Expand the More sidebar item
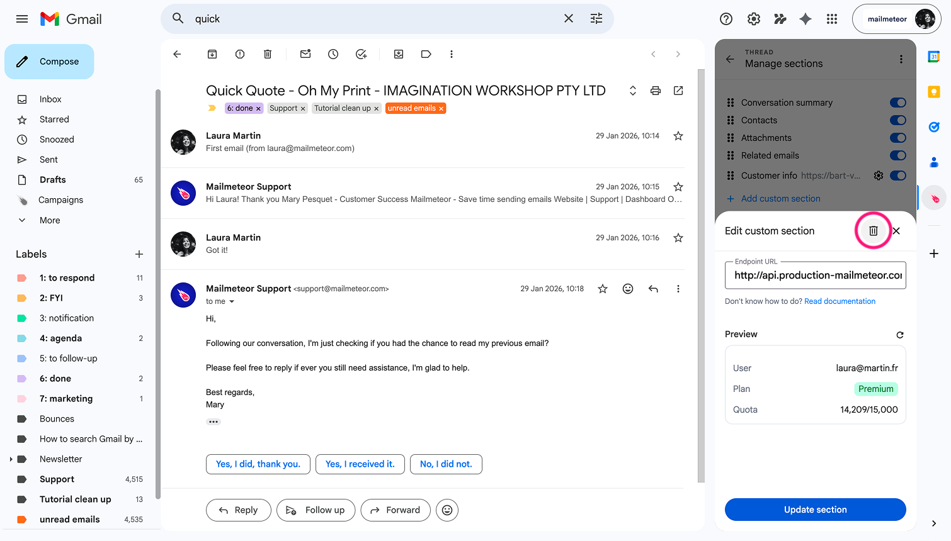 (50, 220)
